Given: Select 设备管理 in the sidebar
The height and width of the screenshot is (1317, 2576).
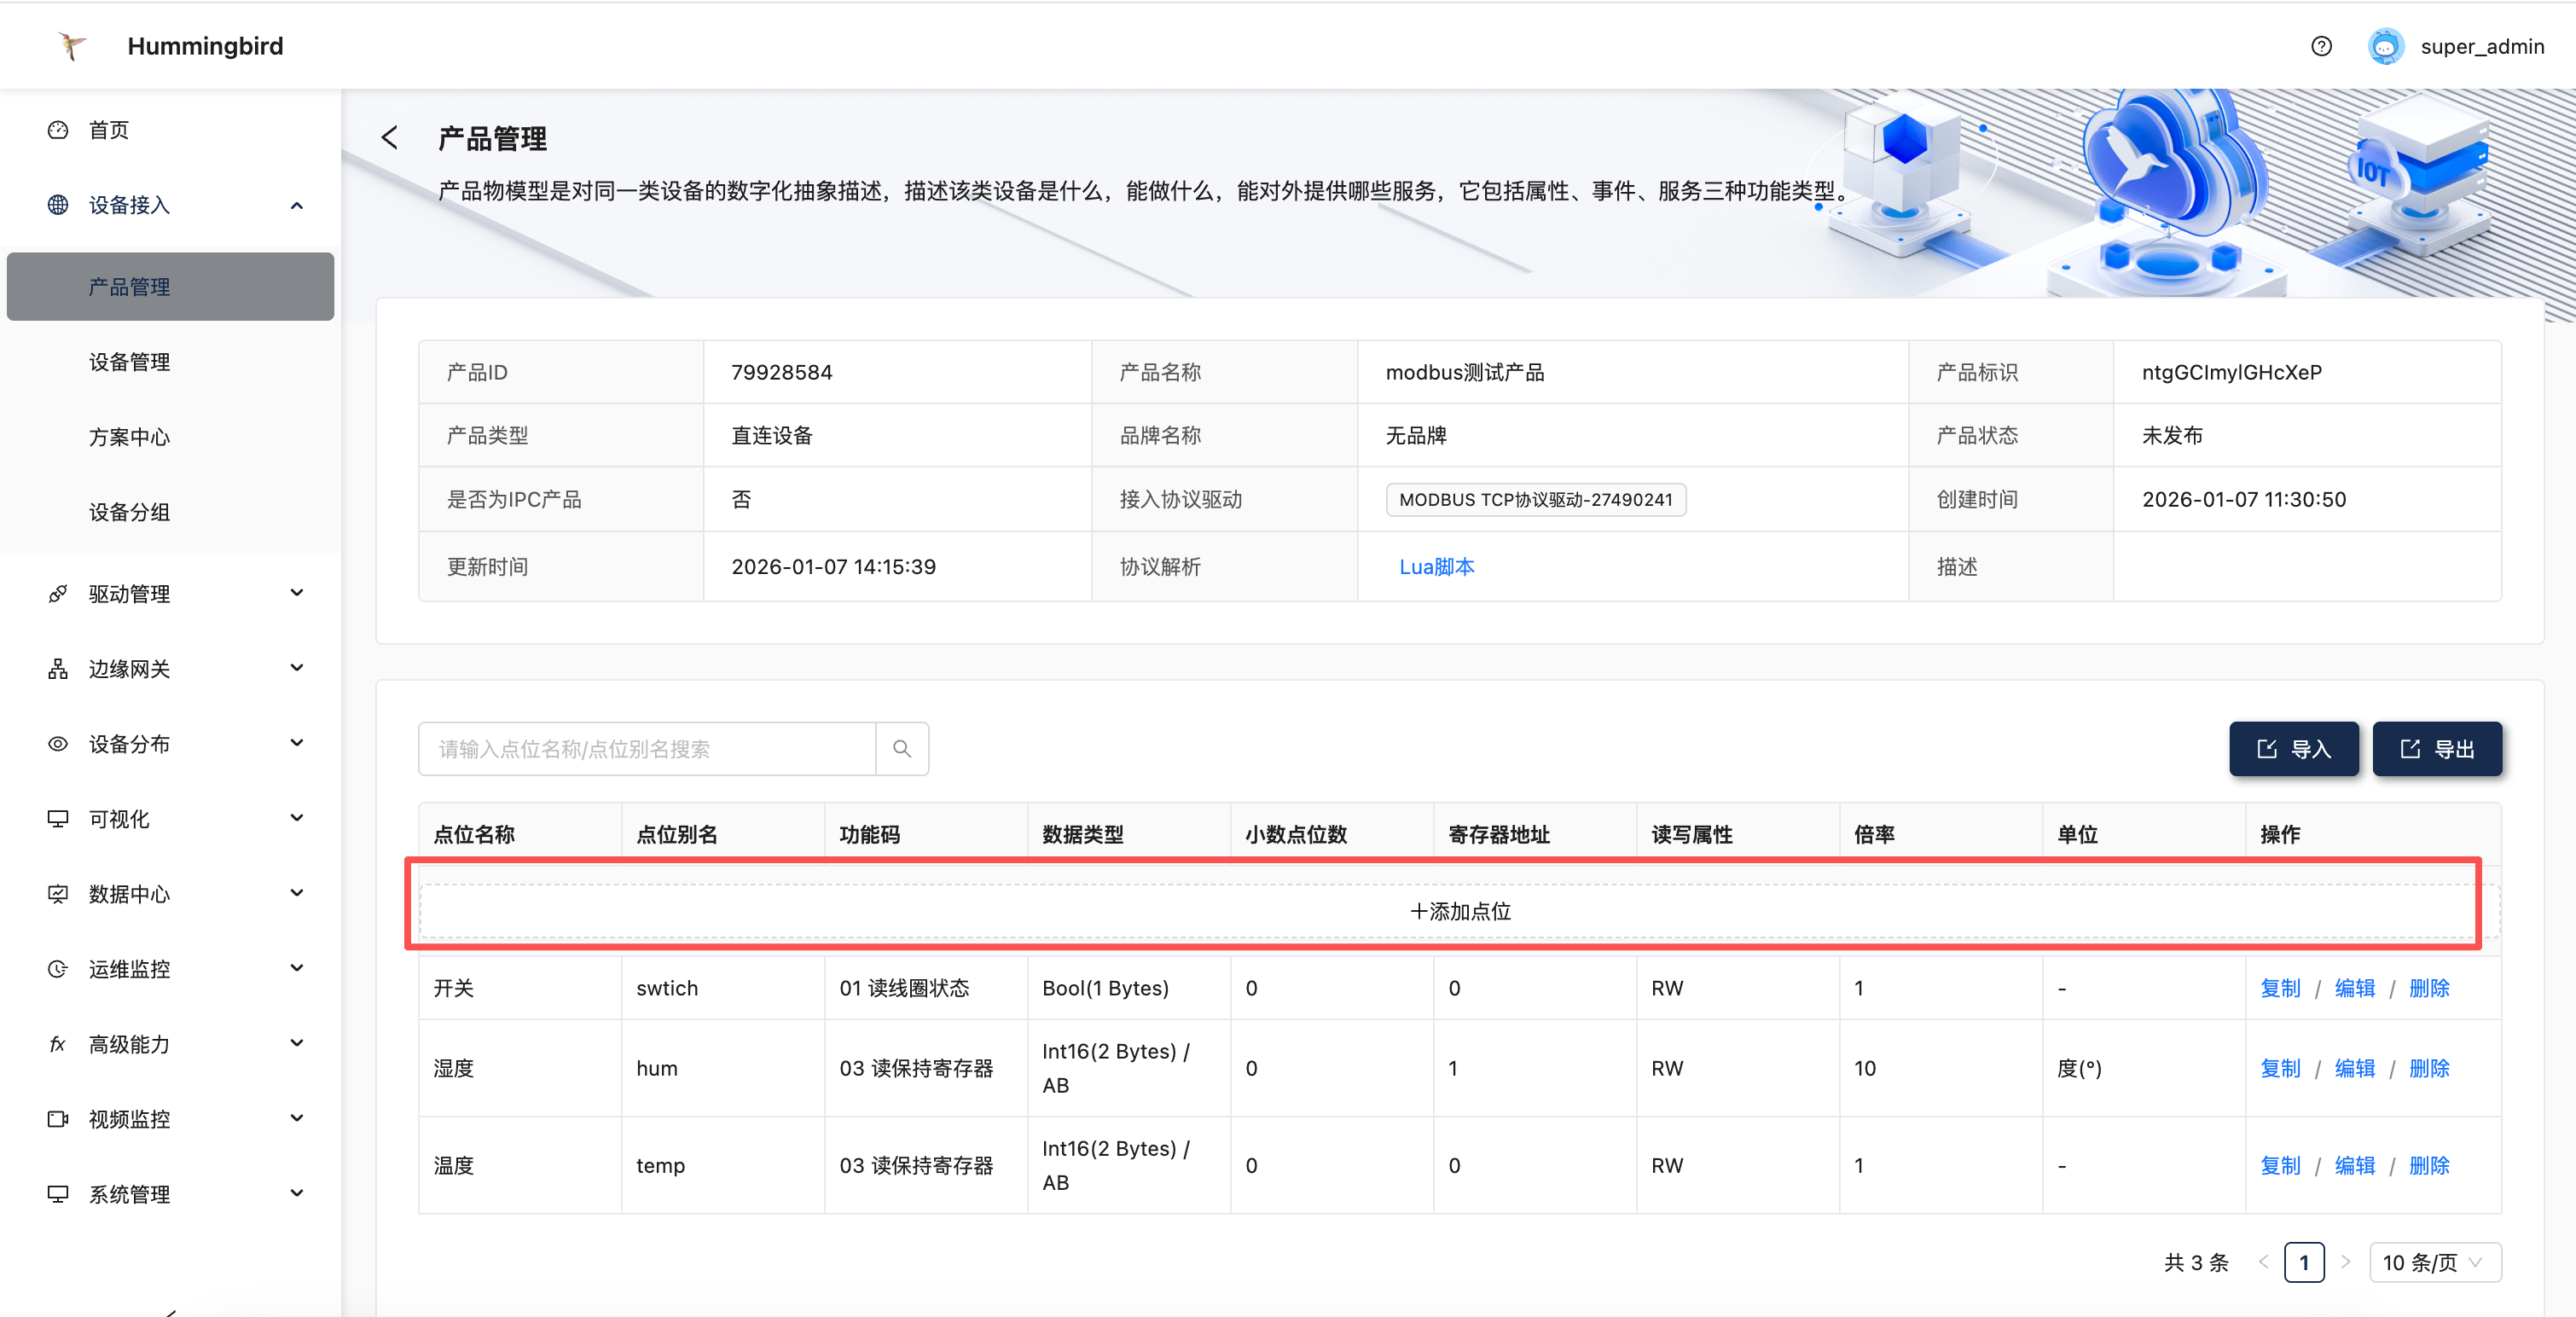Looking at the screenshot, I should point(129,362).
